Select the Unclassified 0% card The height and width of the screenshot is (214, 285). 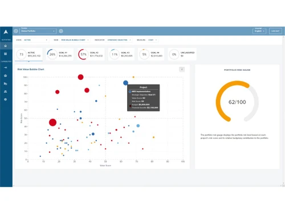point(182,54)
